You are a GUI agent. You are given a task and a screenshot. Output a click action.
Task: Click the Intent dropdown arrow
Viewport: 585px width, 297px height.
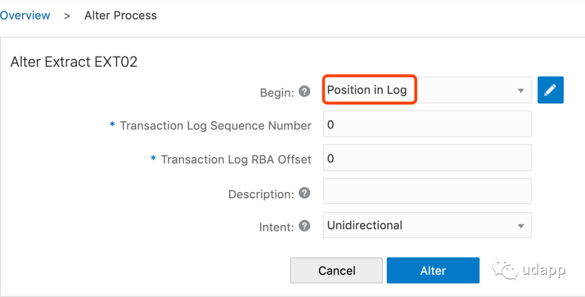pos(521,226)
